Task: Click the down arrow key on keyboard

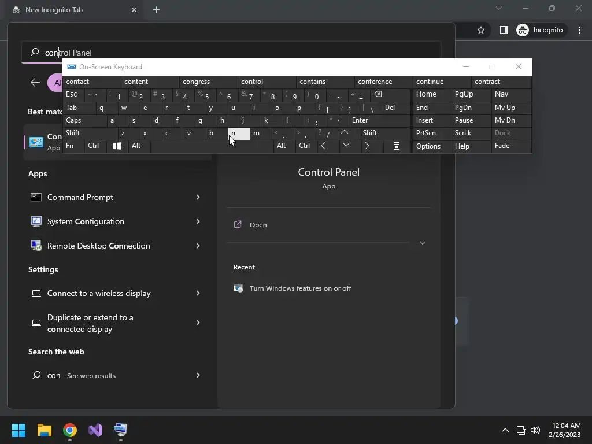Action: [346, 145]
